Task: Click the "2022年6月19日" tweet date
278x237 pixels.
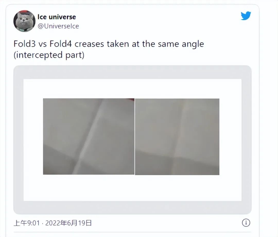Action: click(68, 223)
